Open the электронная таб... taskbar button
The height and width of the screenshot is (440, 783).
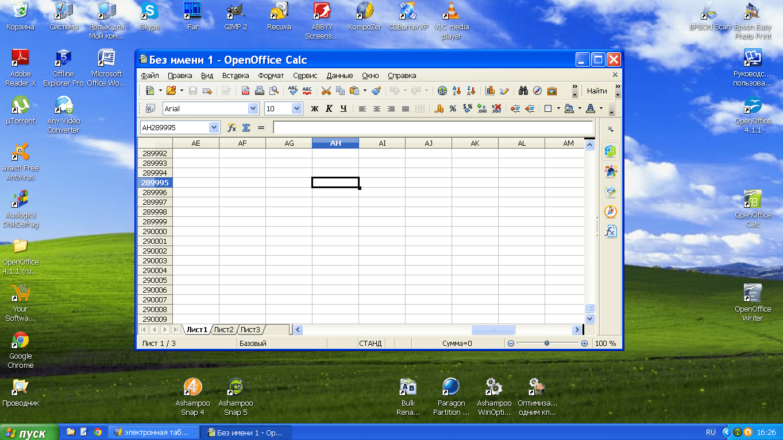coord(154,433)
